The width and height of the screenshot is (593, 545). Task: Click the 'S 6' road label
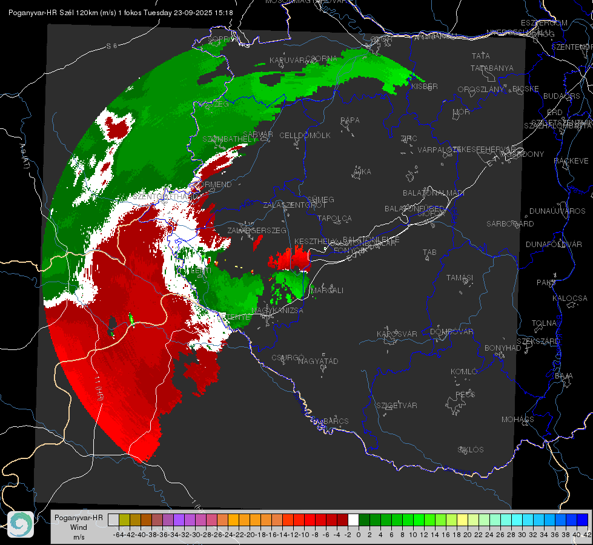pos(111,46)
